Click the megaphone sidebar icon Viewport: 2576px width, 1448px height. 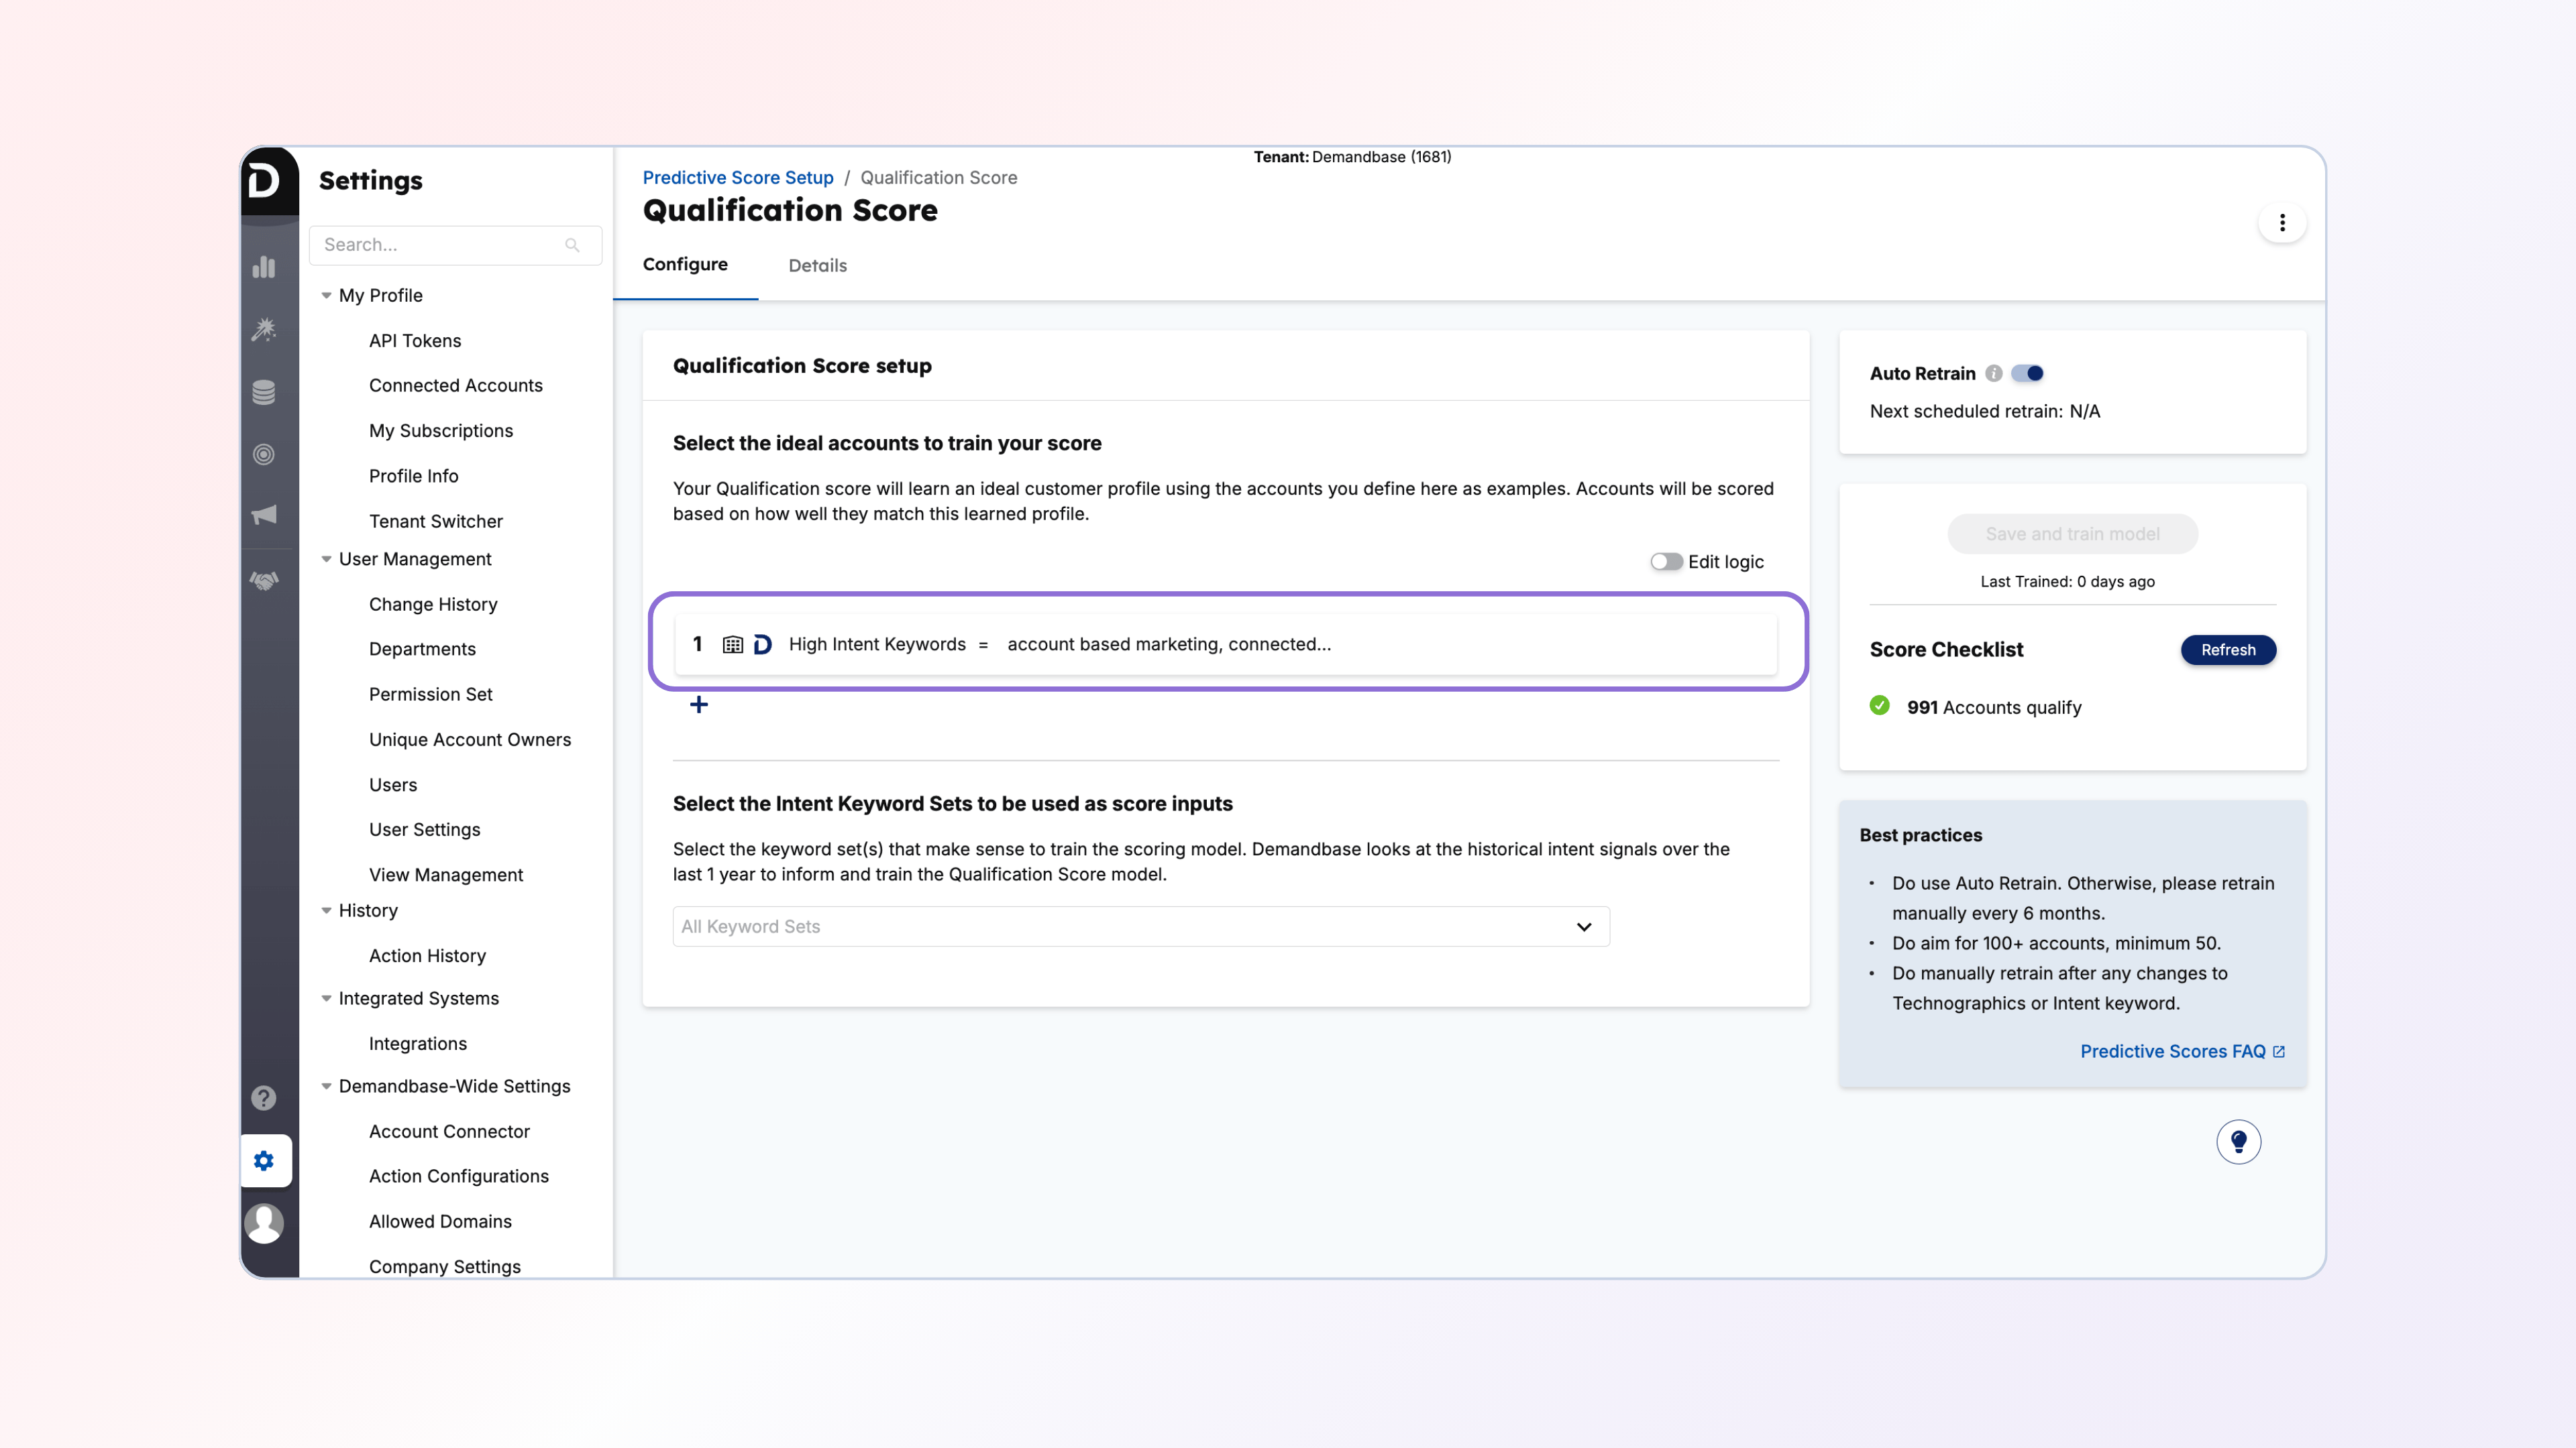tap(264, 515)
